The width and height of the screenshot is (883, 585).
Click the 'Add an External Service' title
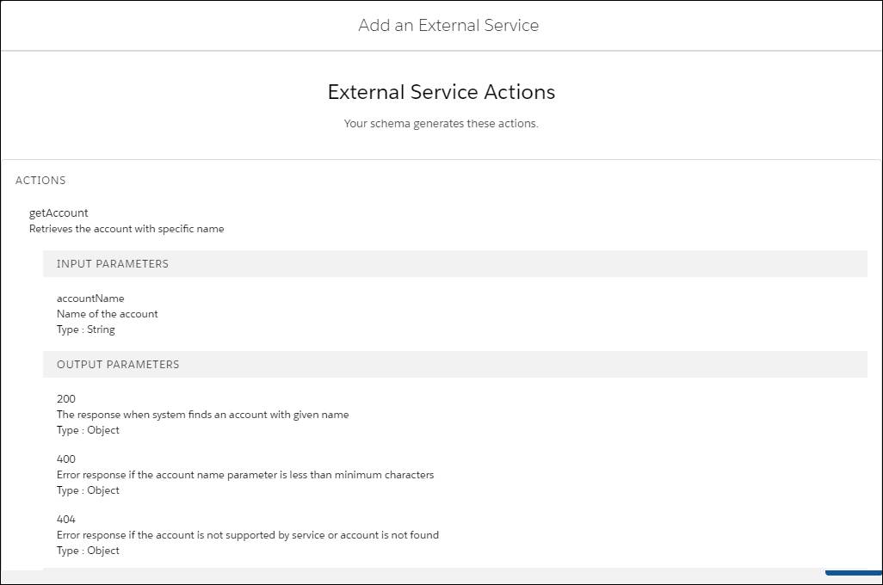tap(448, 25)
